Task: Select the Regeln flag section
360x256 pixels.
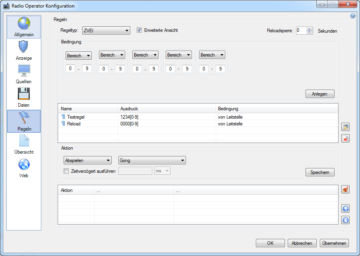Action: coord(24,121)
